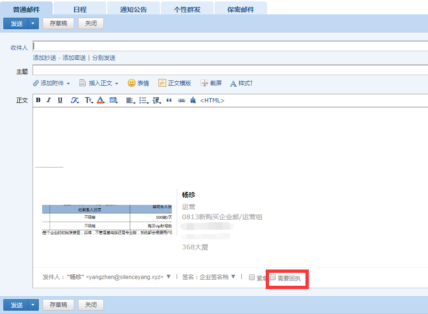Click into the 主题 subject field
The image size is (428, 314).
pos(230,70)
